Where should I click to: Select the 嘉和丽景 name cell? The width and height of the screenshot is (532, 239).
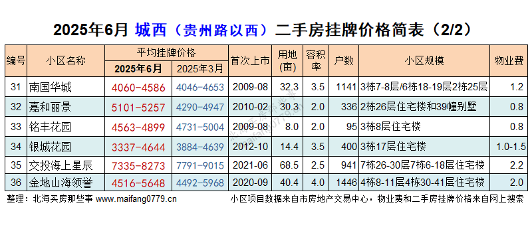click(66, 107)
